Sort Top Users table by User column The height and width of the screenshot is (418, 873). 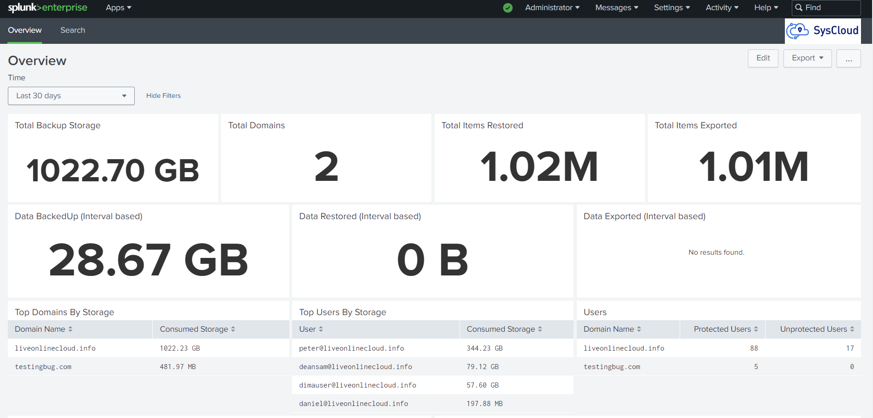(x=311, y=329)
